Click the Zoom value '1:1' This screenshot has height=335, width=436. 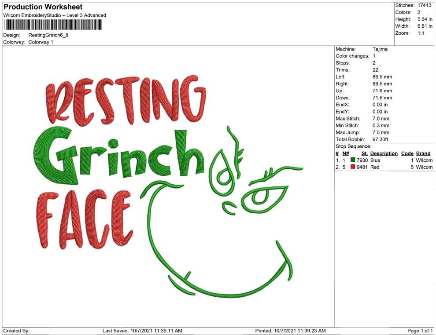[x=421, y=33]
